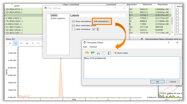Close the Plot Settings dialog
187x104 pixels.
coord(124,8)
